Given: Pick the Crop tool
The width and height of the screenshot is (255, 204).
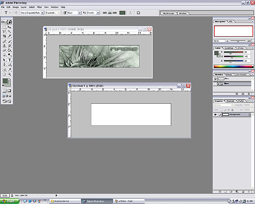Looking at the screenshot, I should (x=4, y=36).
